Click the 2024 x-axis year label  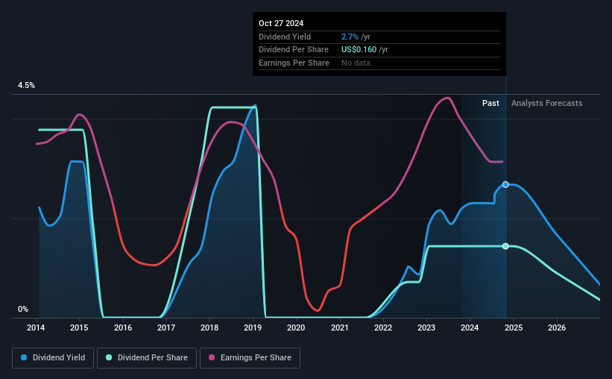pos(470,328)
